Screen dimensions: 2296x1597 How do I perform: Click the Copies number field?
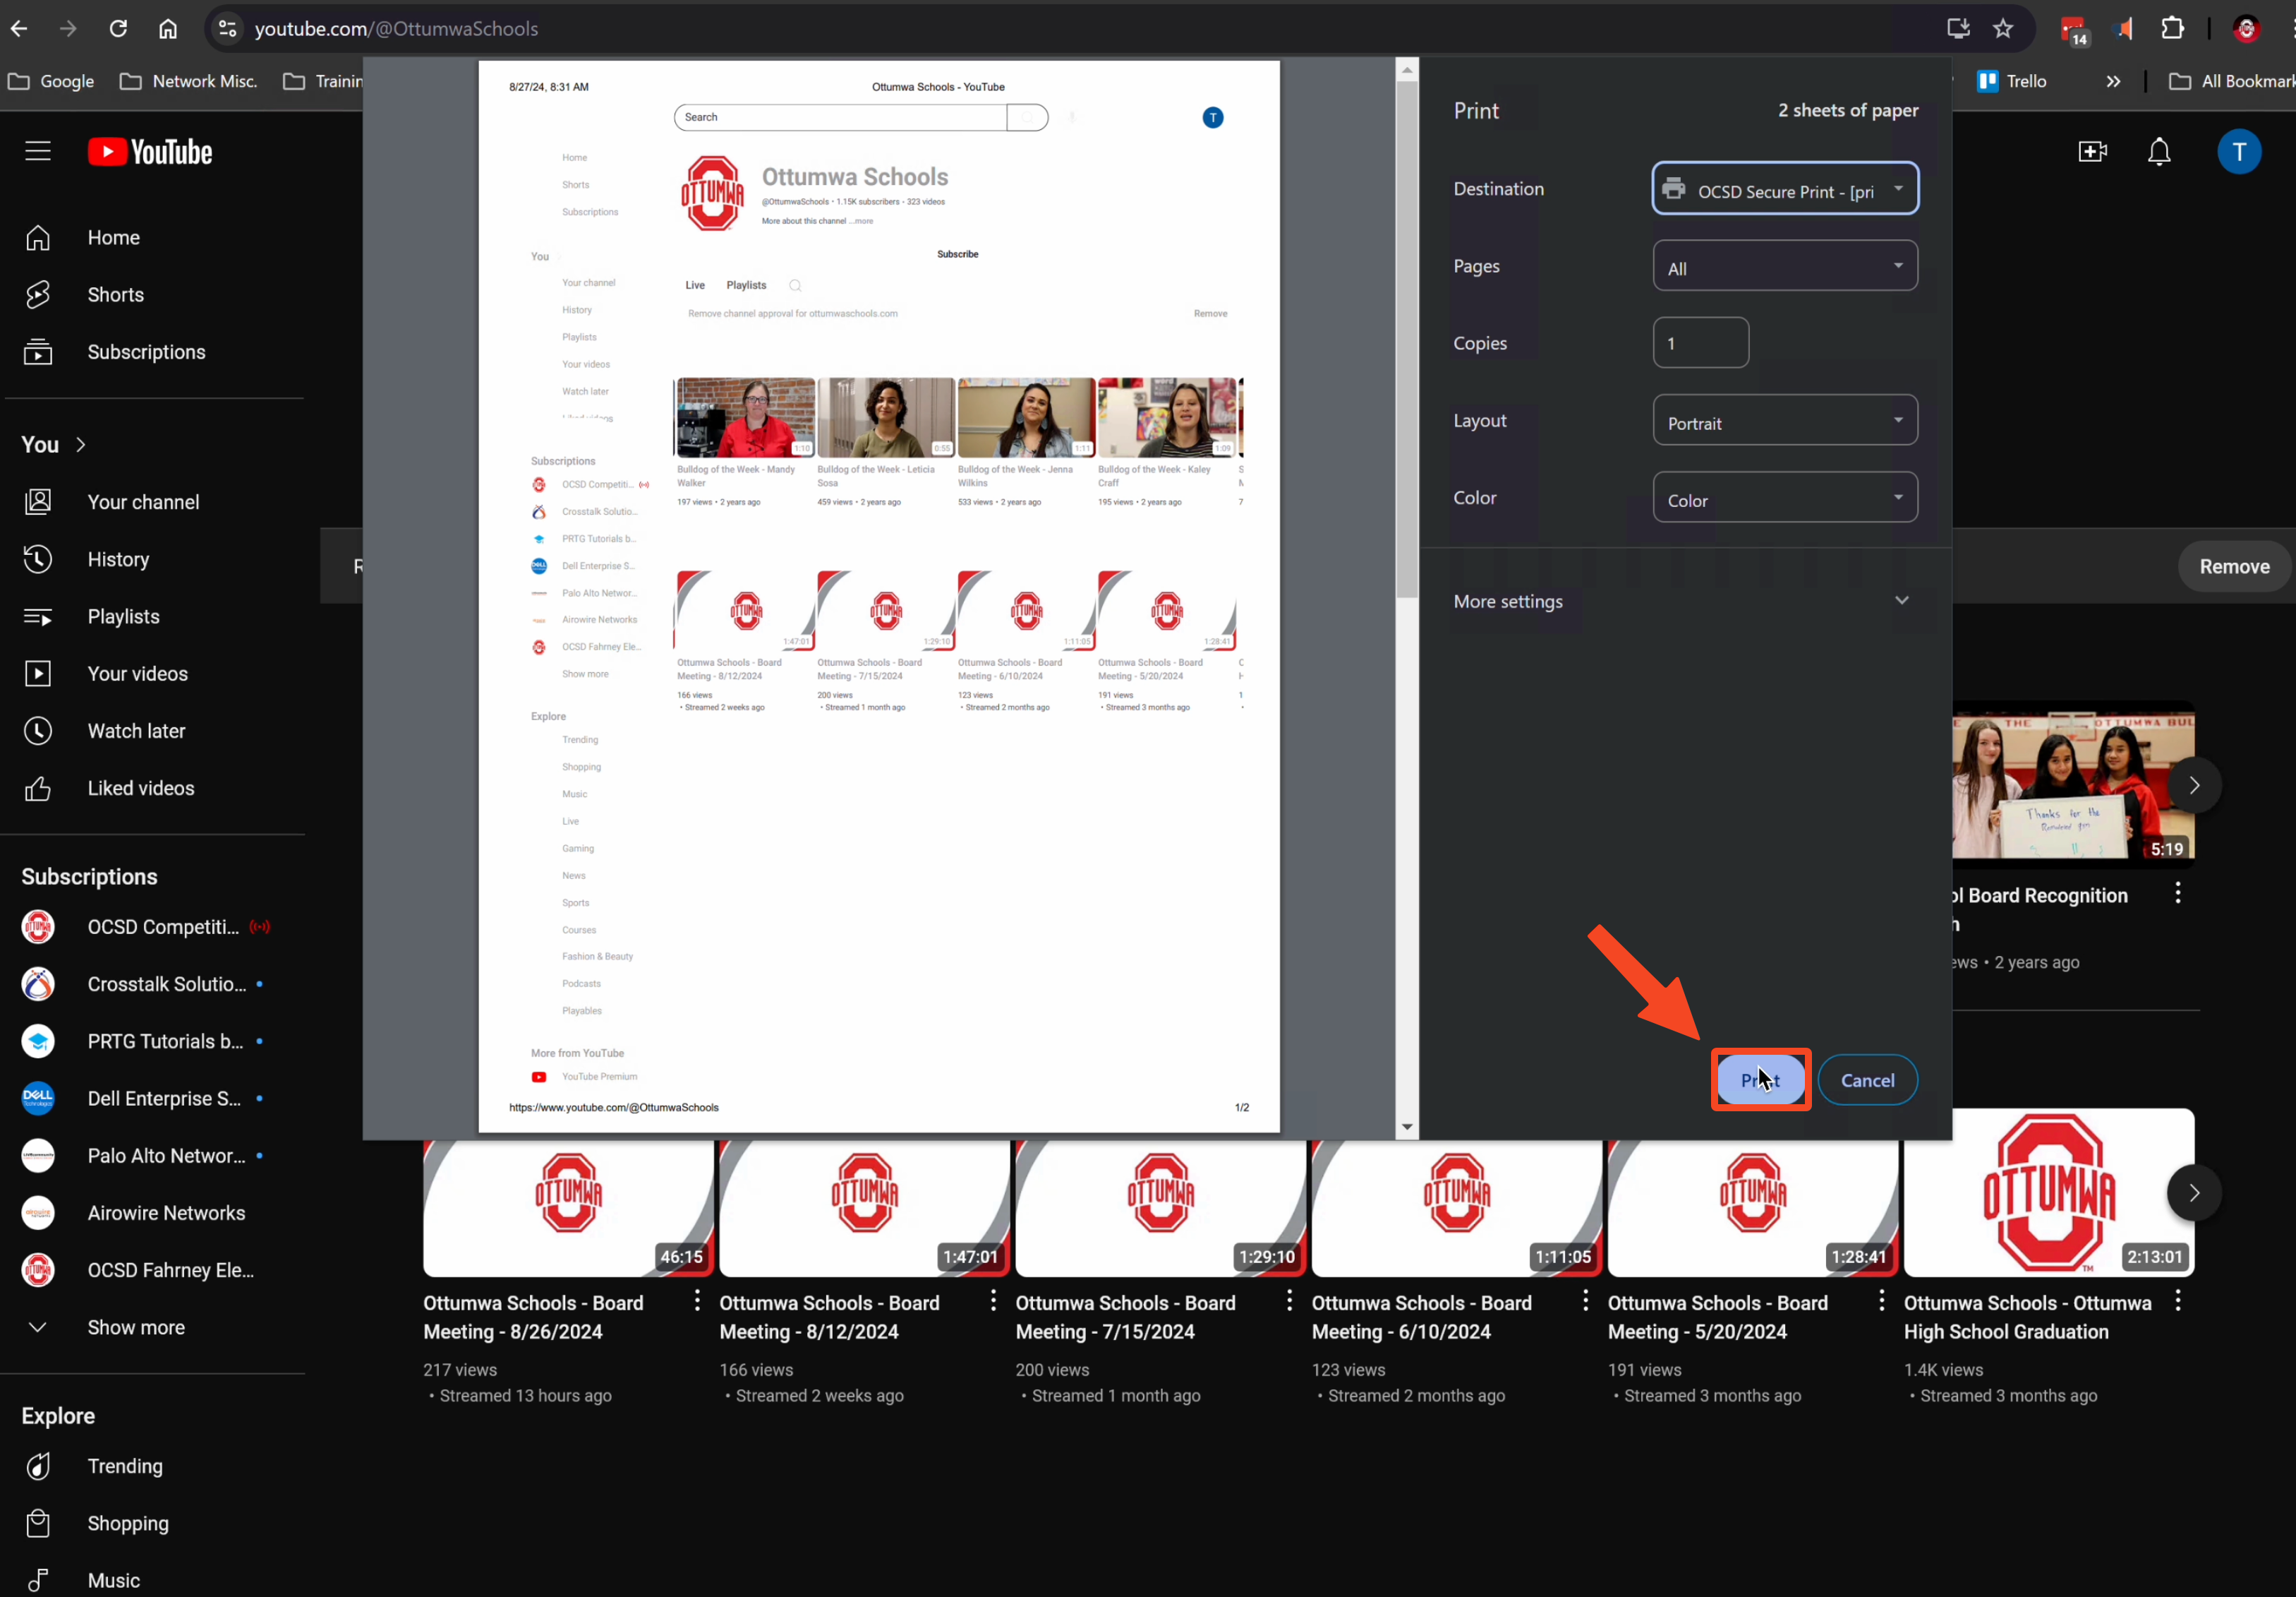tap(1700, 343)
